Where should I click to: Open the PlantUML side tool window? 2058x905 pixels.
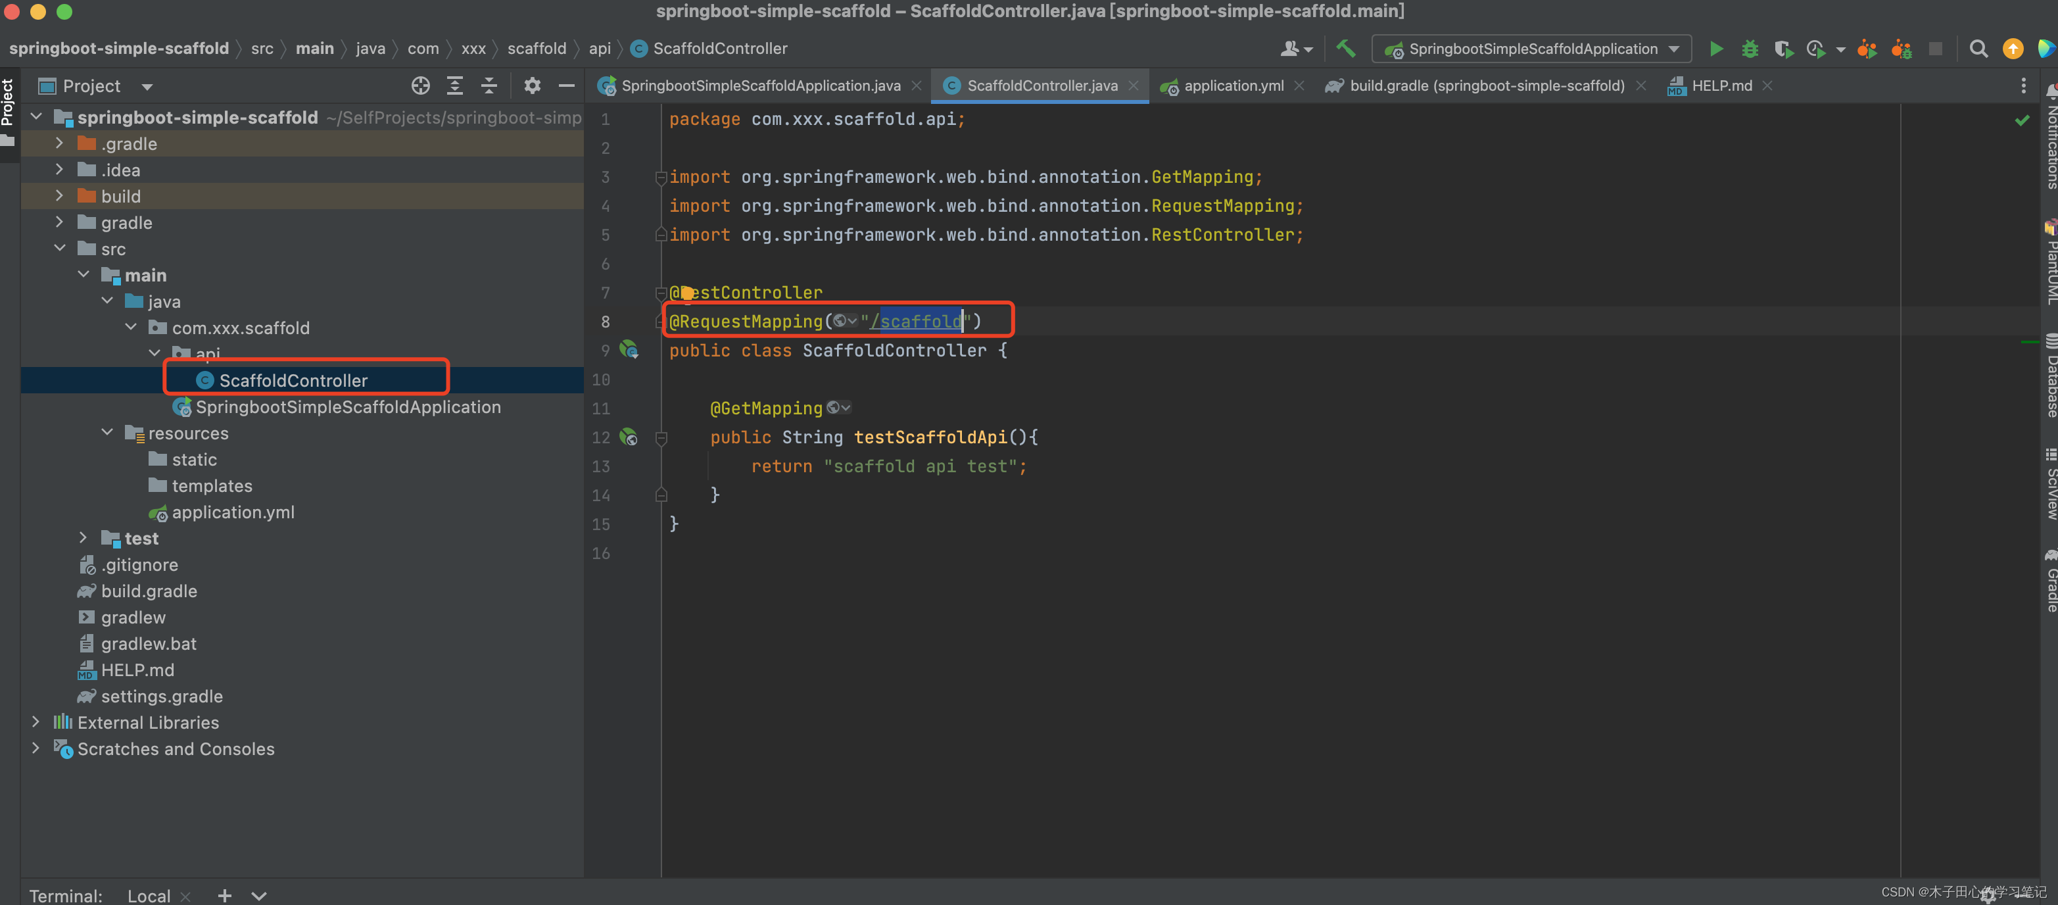coord(2050,264)
